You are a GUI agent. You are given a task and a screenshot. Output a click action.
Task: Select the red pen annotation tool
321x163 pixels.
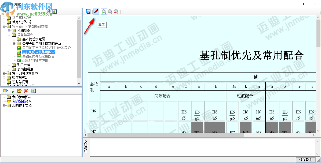pyautogui.click(x=96, y=12)
